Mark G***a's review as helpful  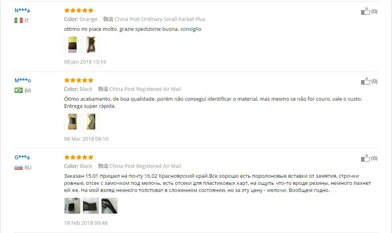pyautogui.click(x=365, y=158)
